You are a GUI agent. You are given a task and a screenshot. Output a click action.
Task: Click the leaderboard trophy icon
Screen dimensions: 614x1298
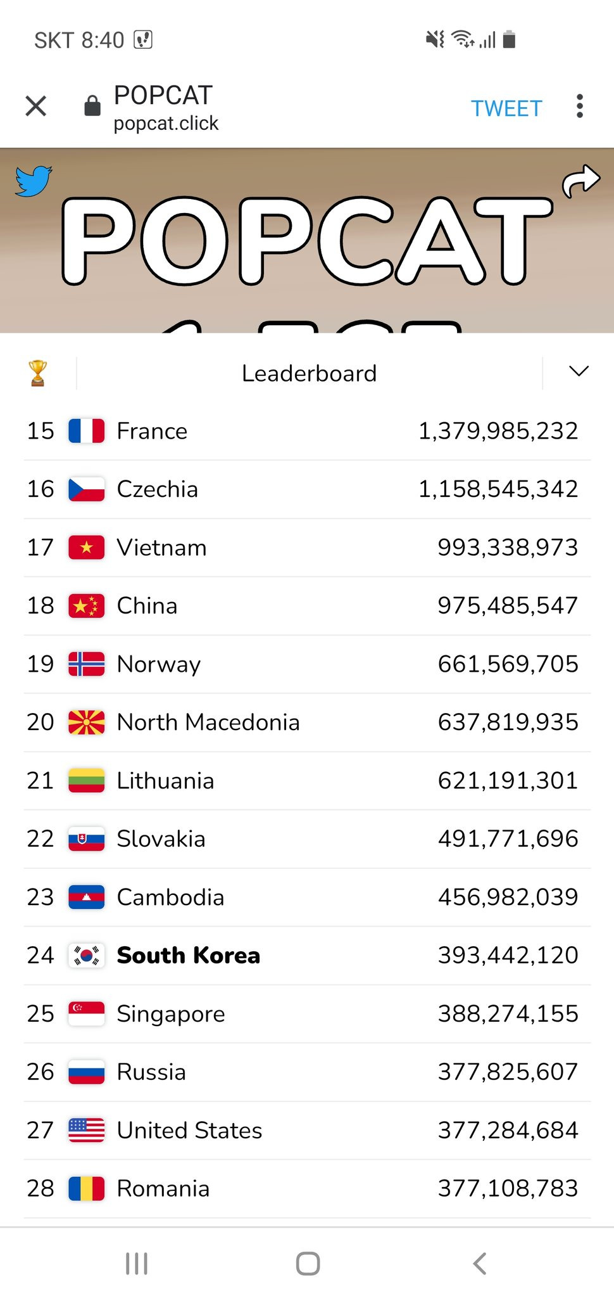point(38,373)
